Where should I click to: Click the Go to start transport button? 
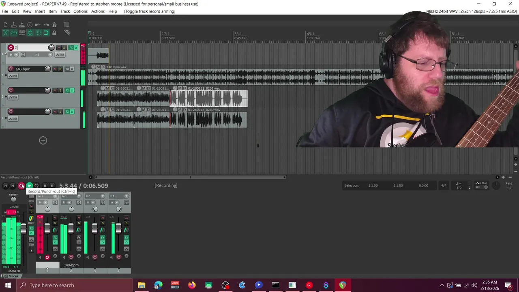pos(5,185)
